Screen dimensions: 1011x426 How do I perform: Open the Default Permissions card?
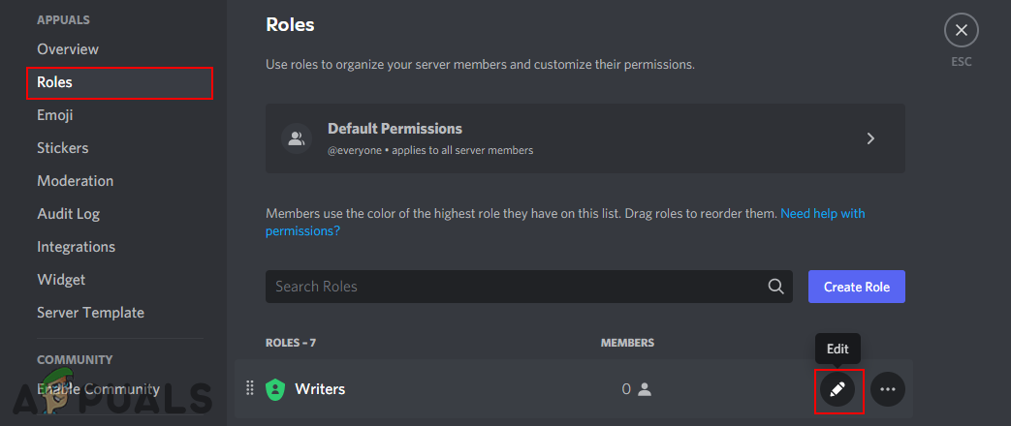coord(585,138)
